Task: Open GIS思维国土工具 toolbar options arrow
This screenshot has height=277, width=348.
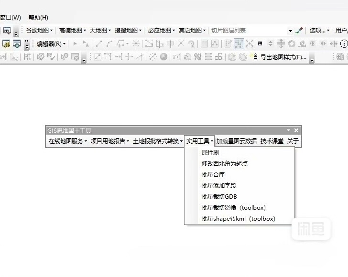Action: tap(288, 130)
